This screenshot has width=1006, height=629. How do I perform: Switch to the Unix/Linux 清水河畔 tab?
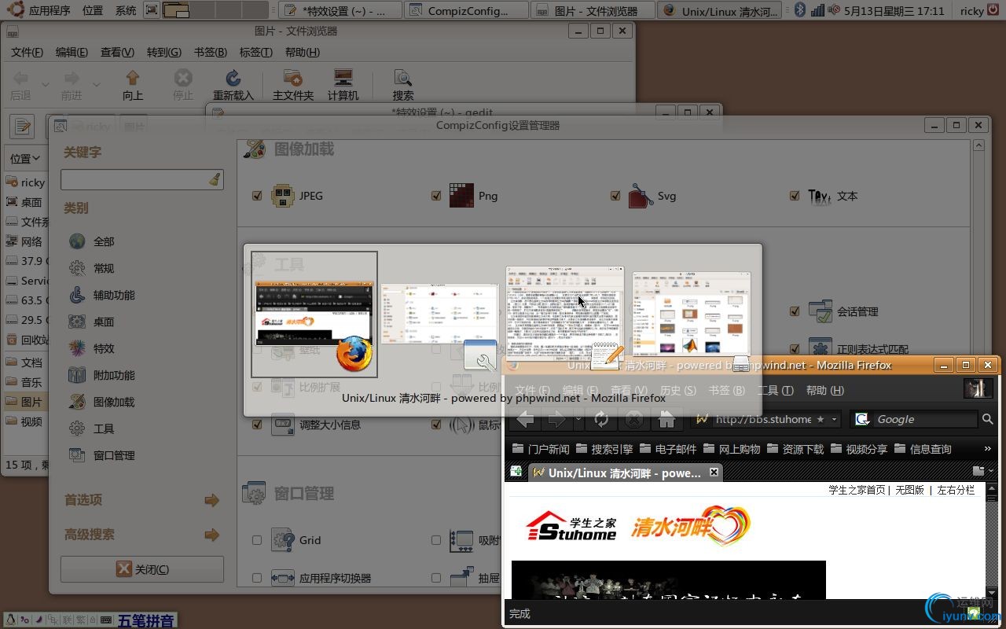tap(624, 473)
